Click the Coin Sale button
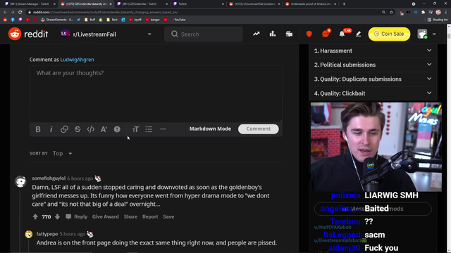Image resolution: width=451 pixels, height=253 pixels. tap(389, 34)
